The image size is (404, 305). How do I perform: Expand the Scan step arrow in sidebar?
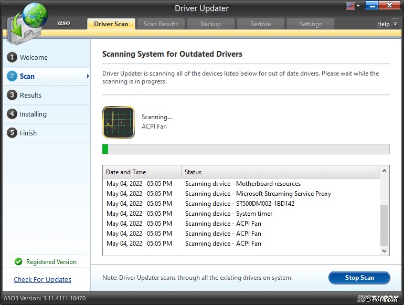tap(88, 77)
